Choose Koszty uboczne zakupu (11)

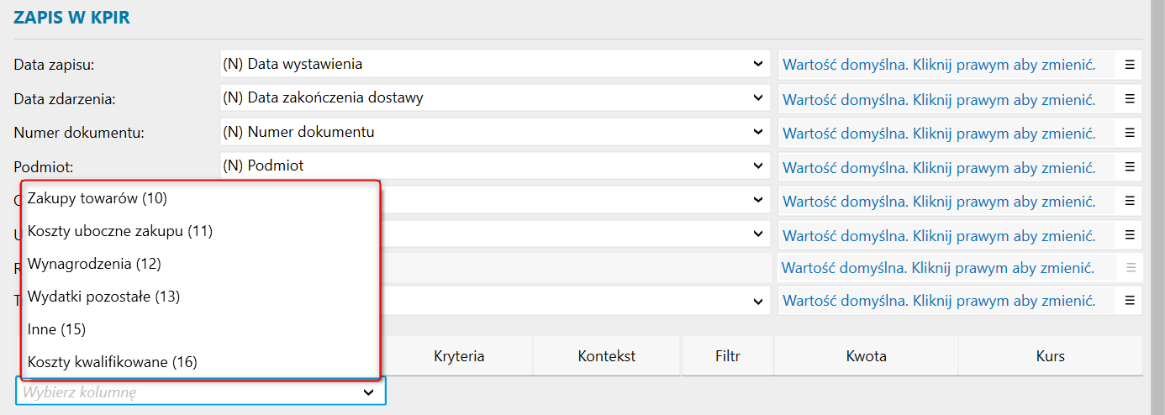click(x=120, y=231)
